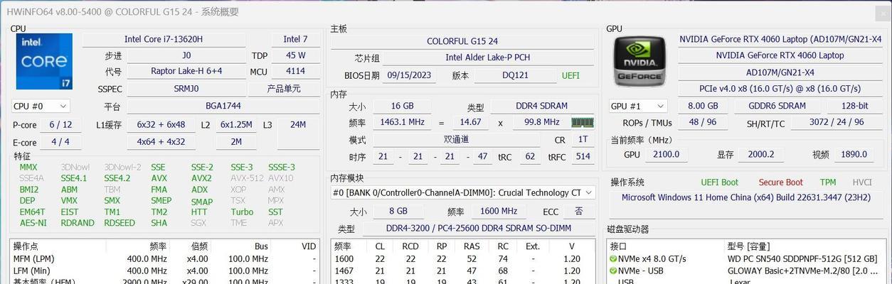Click the PCIe v4.0 x8 link field
Viewport: 892px width, 284px height.
coord(779,89)
